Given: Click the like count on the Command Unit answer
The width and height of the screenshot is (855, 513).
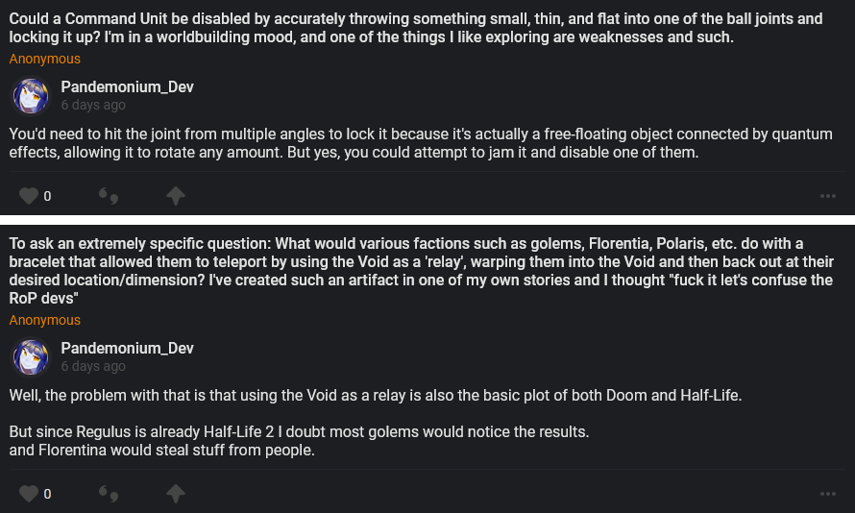Looking at the screenshot, I should pyautogui.click(x=47, y=196).
